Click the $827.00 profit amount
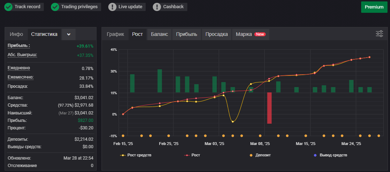The width and height of the screenshot is (390, 172). click(85, 120)
